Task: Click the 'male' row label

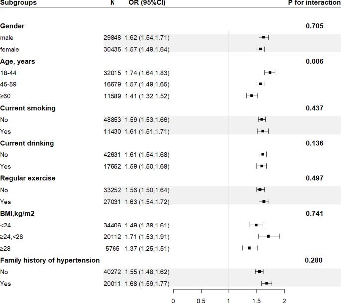Action: click(7, 38)
